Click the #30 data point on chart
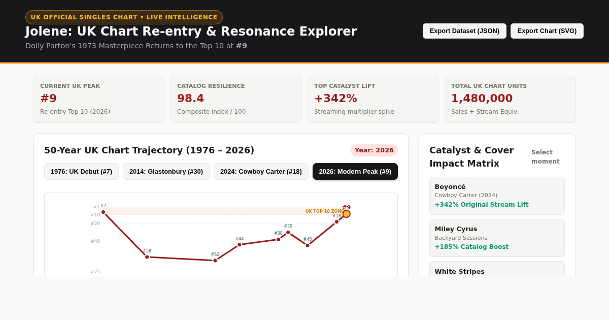Image resolution: width=609 pixels, height=320 pixels. [x=288, y=232]
